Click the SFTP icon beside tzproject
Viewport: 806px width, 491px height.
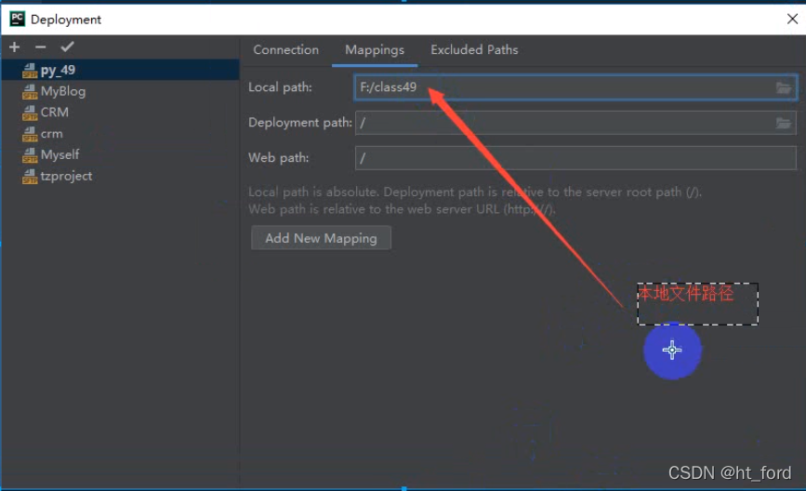pyautogui.click(x=30, y=177)
